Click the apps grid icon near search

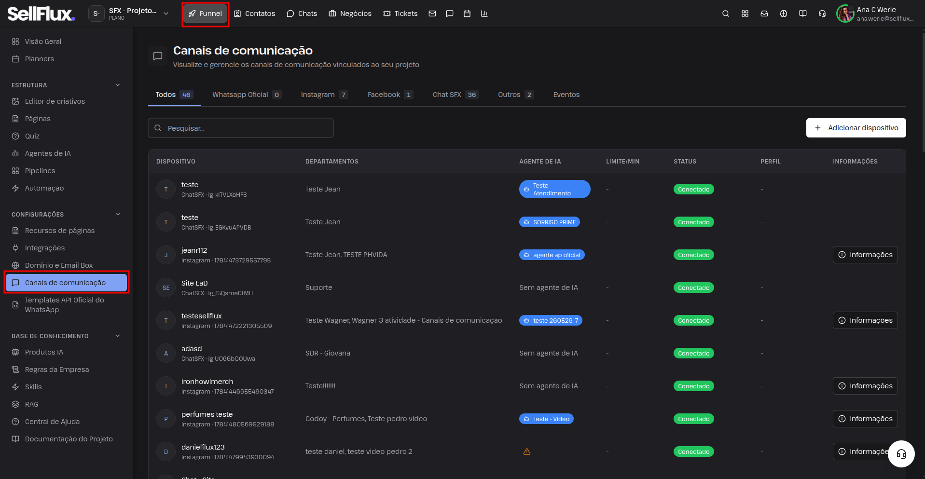pos(745,14)
